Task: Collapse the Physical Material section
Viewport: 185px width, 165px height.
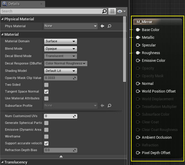Action: pyautogui.click(x=2, y=19)
